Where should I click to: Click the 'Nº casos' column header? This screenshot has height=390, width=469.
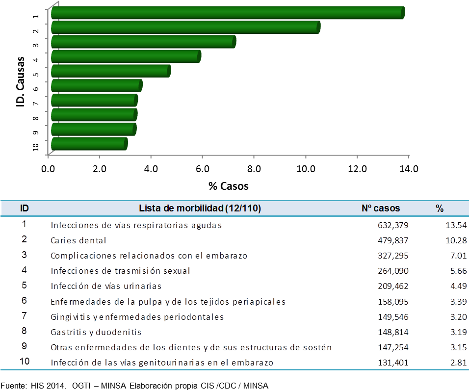click(381, 208)
